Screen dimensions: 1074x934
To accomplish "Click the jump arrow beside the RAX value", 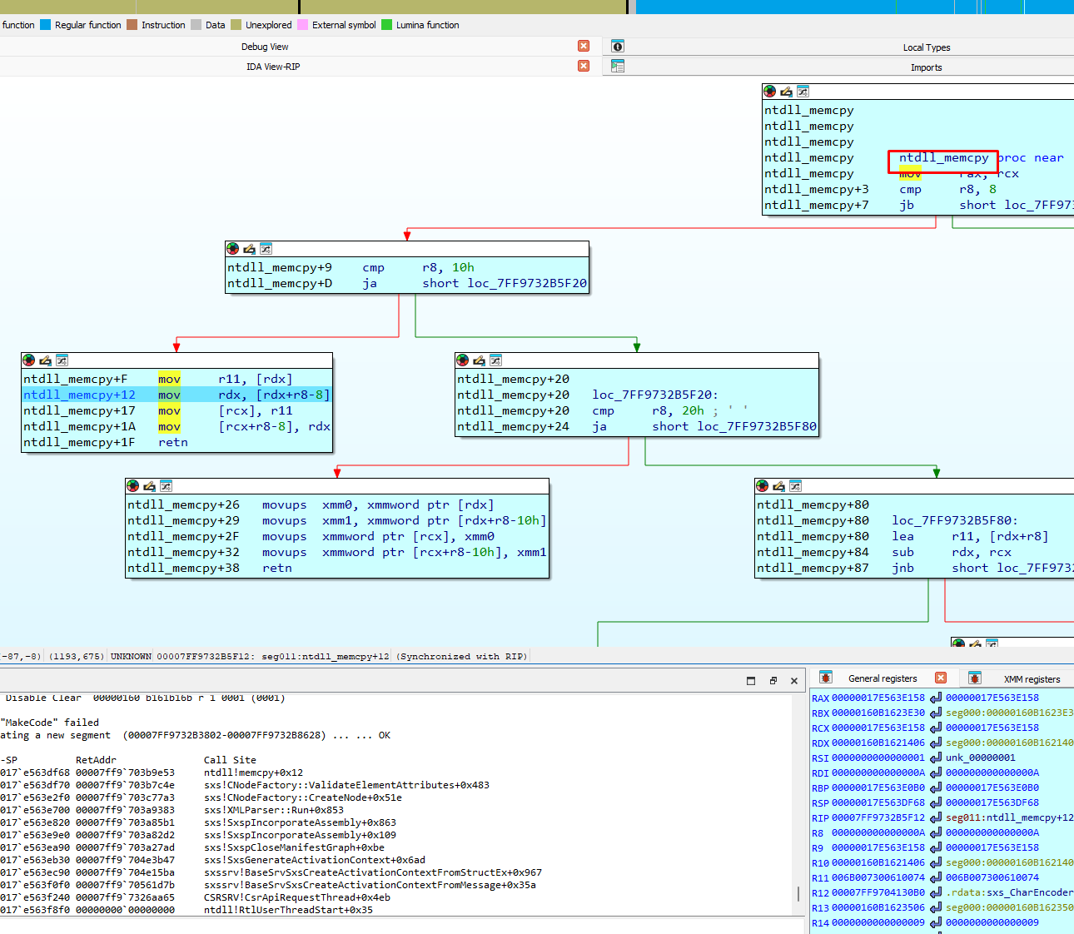I will pyautogui.click(x=936, y=698).
